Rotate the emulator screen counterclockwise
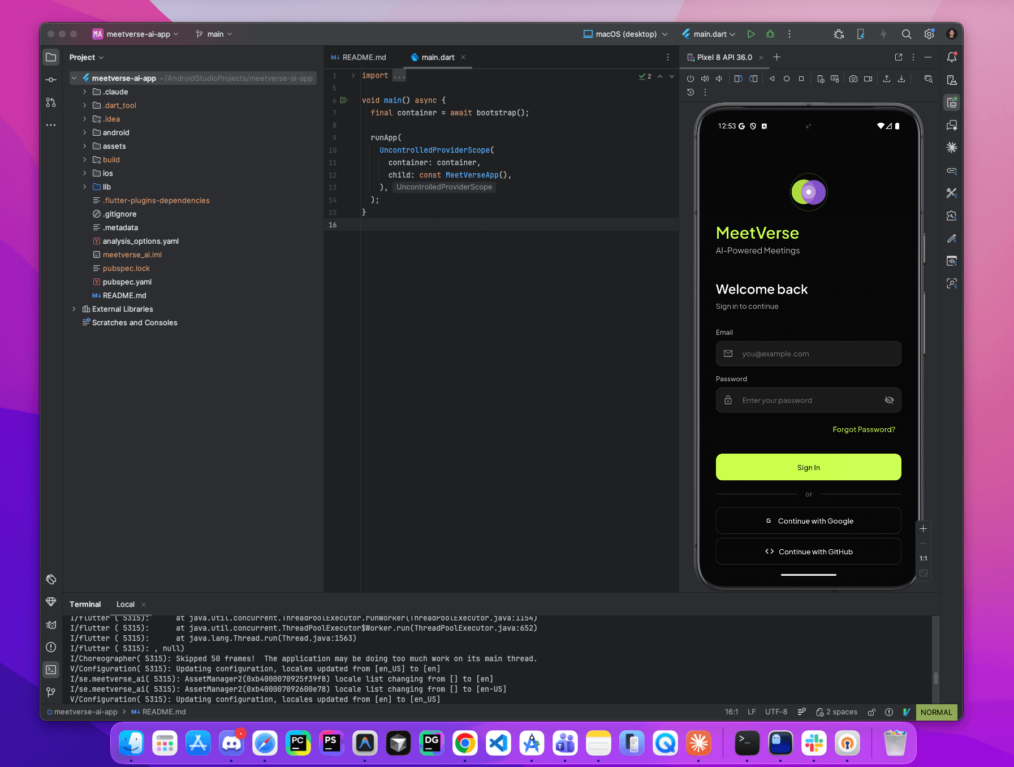 coord(739,79)
